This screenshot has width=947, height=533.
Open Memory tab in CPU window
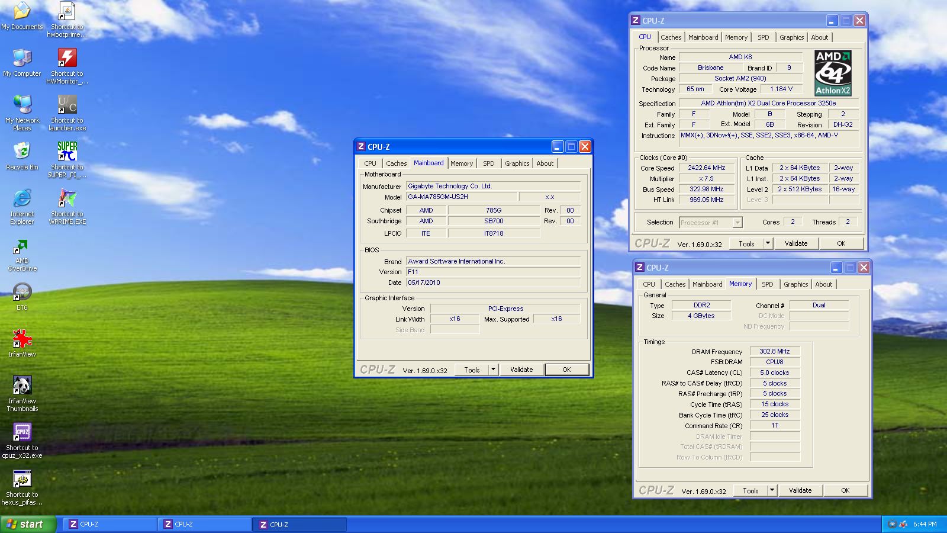coord(736,37)
